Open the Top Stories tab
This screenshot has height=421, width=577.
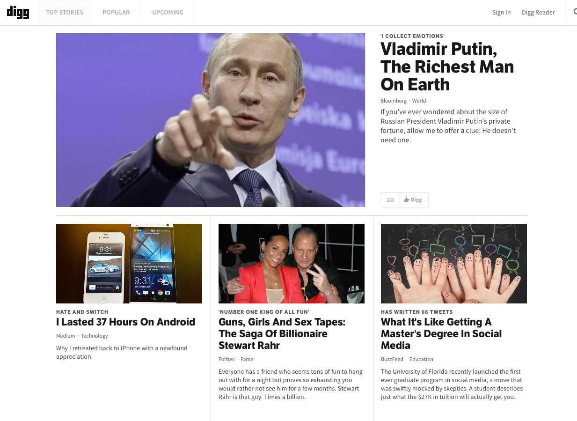65,13
